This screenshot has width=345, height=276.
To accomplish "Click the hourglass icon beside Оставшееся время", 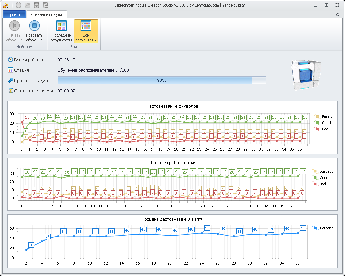I will pyautogui.click(x=11, y=91).
